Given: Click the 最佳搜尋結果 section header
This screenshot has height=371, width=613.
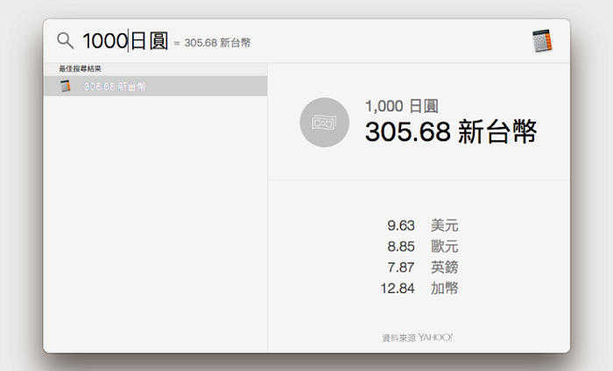Looking at the screenshot, I should [81, 69].
